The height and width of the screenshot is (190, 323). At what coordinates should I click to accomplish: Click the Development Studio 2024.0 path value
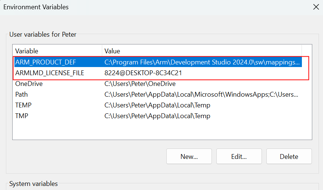point(202,62)
